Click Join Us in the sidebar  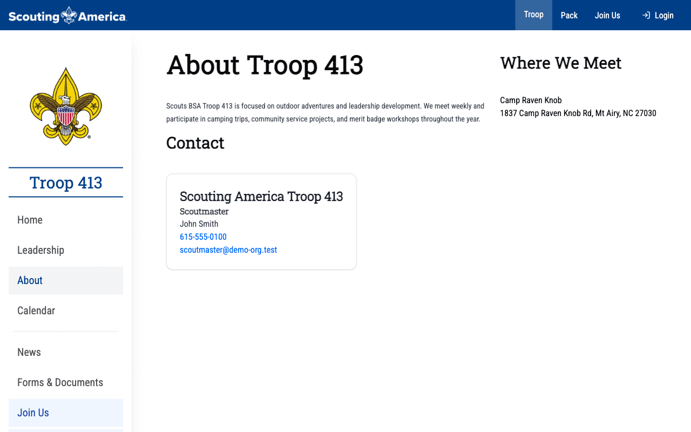click(x=66, y=413)
